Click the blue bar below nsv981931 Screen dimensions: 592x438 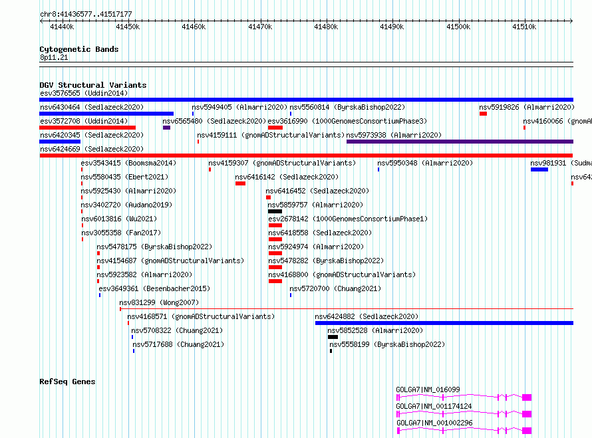coord(539,169)
